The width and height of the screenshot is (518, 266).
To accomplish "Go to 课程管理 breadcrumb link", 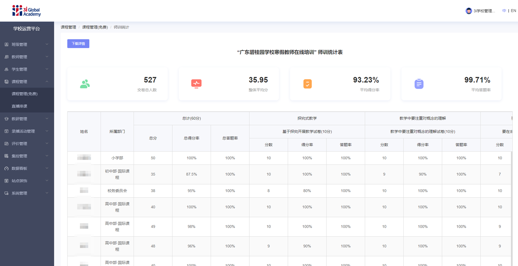I will coord(68,27).
